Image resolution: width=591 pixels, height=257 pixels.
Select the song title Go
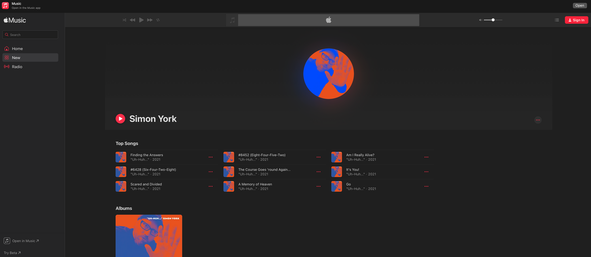348,184
